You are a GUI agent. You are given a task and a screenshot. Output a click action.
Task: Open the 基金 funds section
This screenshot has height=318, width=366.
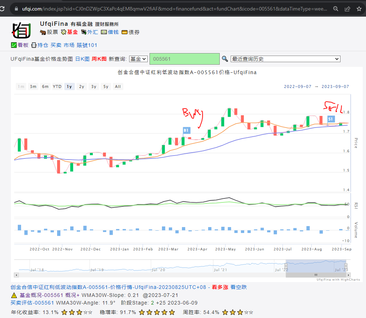pyautogui.click(x=69, y=32)
